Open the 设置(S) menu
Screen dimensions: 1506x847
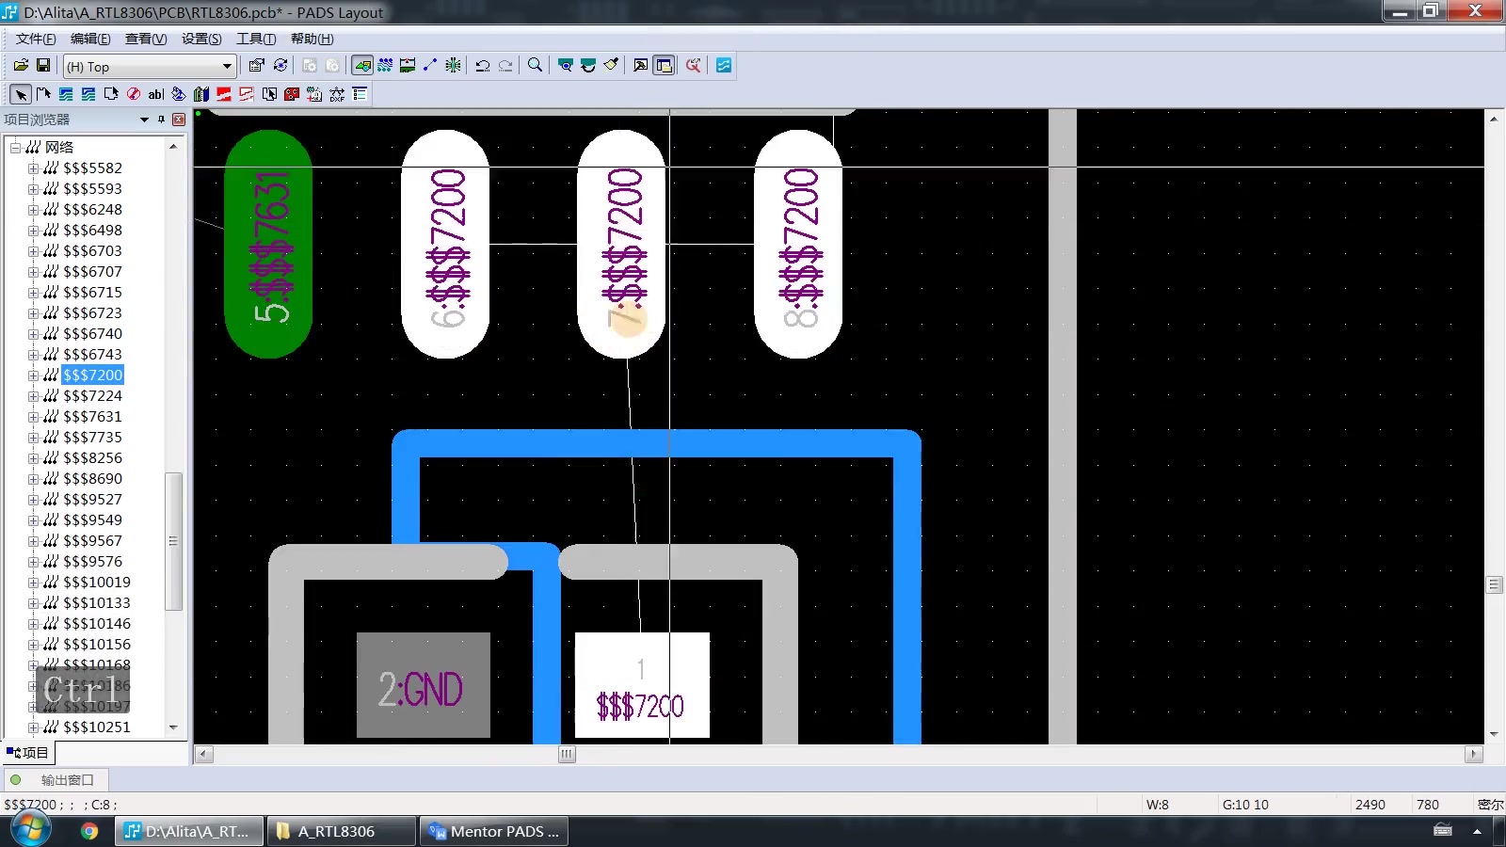click(201, 39)
